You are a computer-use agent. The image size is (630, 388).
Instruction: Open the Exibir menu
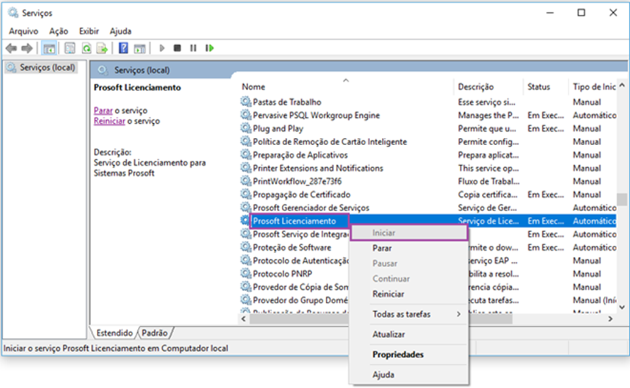[x=89, y=31]
